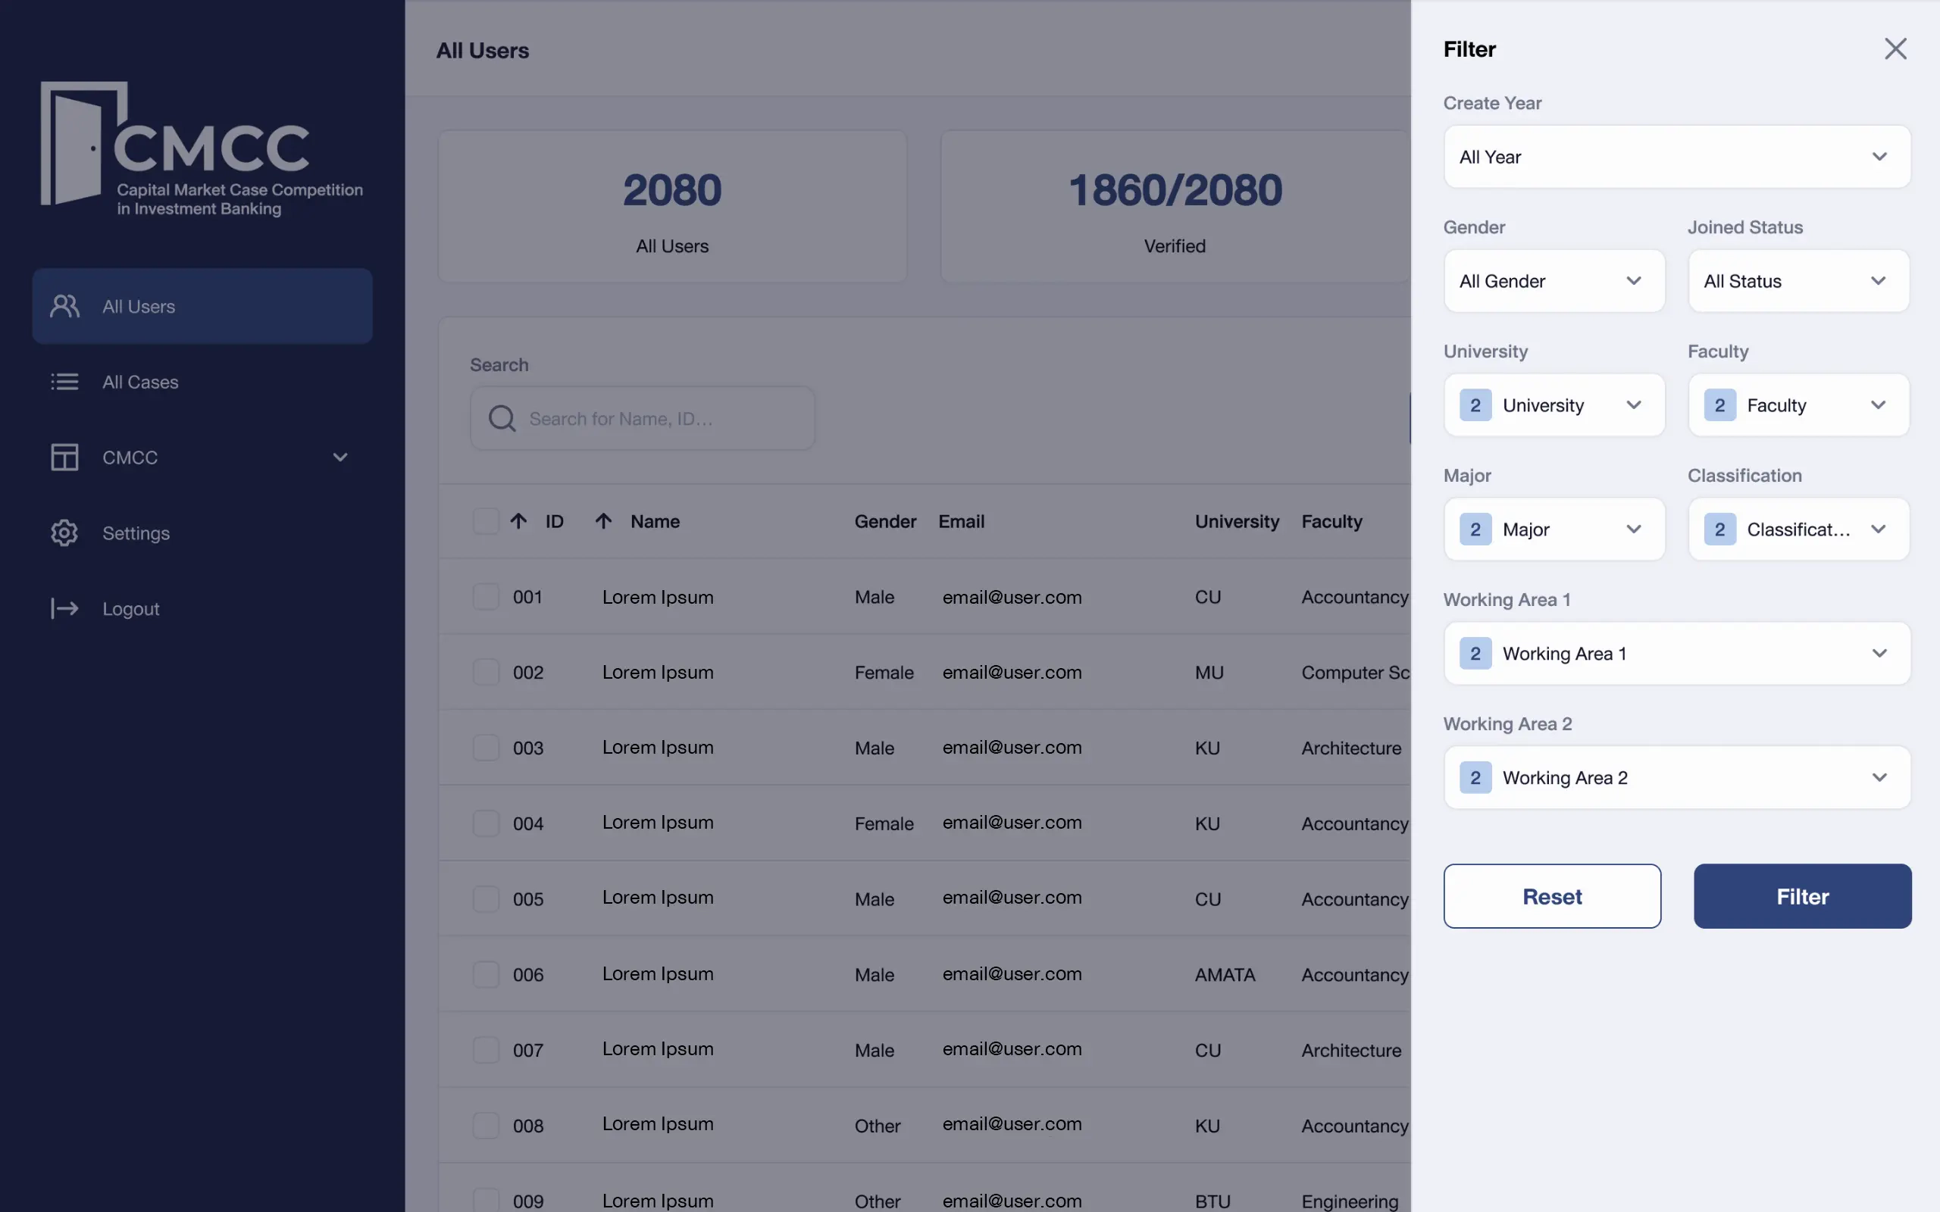
Task: Open the Create Year dropdown
Action: (1676, 157)
